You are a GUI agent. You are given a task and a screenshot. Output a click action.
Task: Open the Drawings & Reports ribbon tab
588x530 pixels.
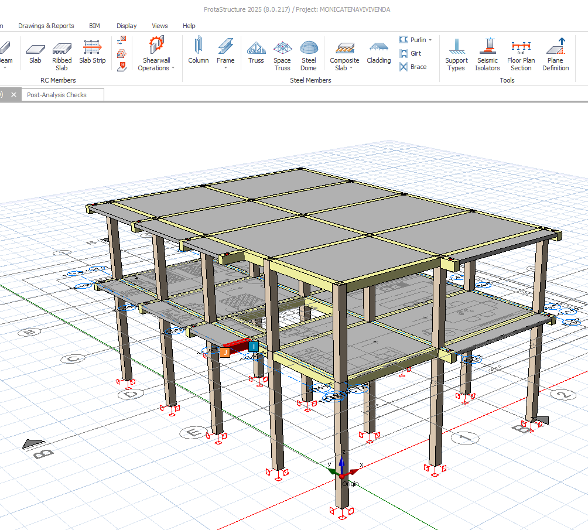coord(46,26)
